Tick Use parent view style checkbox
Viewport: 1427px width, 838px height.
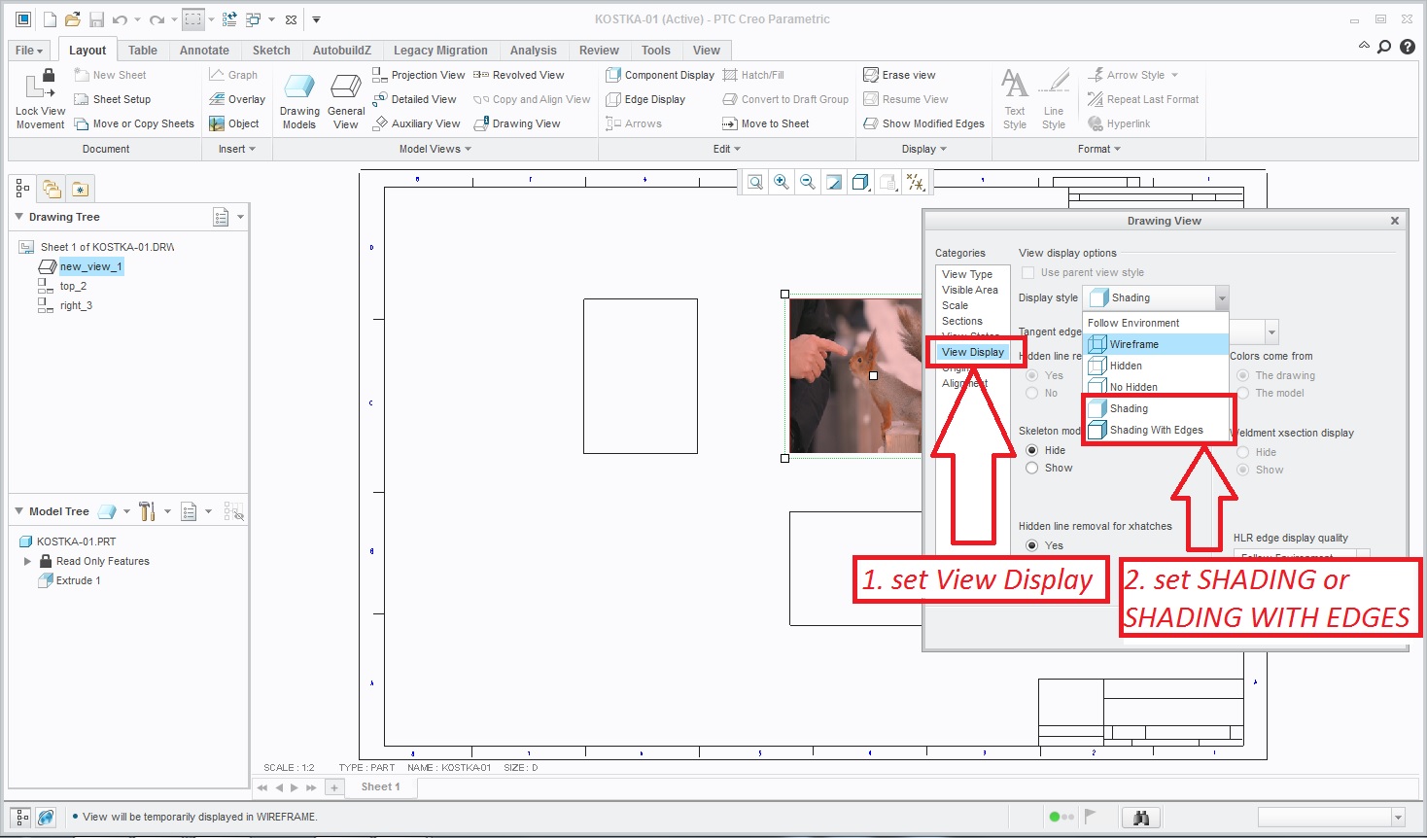(x=1028, y=272)
